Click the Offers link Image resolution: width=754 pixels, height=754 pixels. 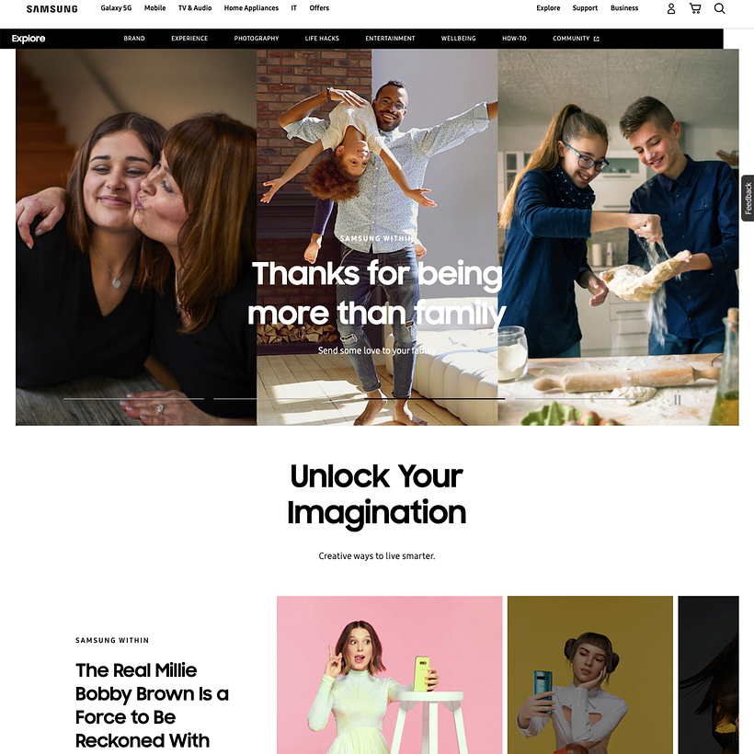click(319, 8)
